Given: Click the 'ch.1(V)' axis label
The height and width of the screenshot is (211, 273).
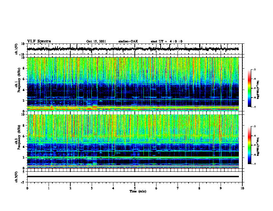Looking at the screenshot, I should [17, 49].
